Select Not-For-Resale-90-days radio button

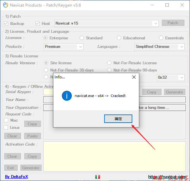(109, 70)
